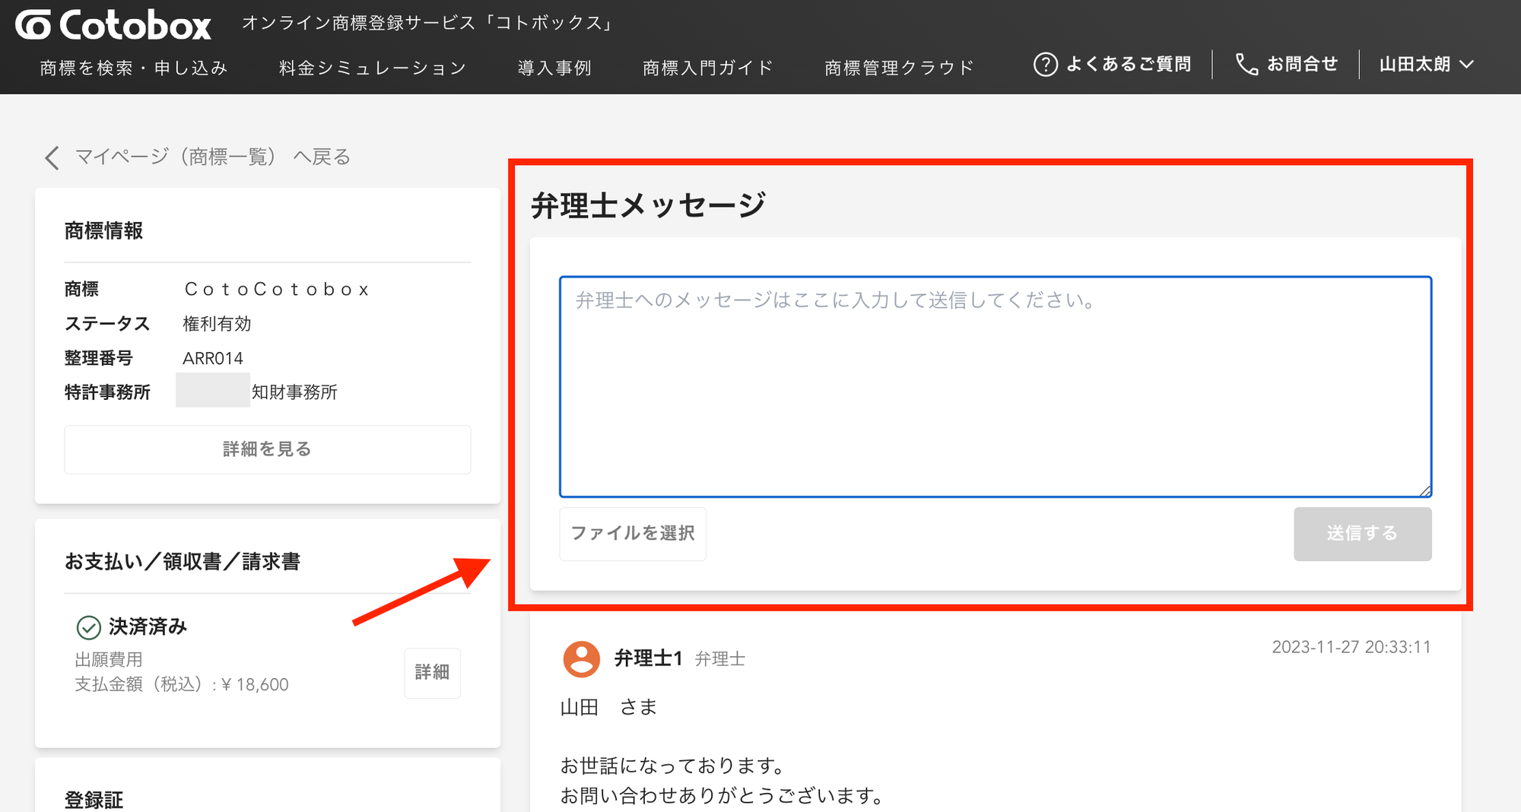Viewport: 1521px width, 812px height.
Task: Return via マイページ（商標一覧）へ戻る link
Action: [x=212, y=157]
